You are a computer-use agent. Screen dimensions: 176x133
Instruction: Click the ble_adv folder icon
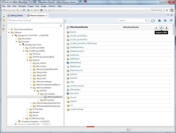tap(68, 97)
